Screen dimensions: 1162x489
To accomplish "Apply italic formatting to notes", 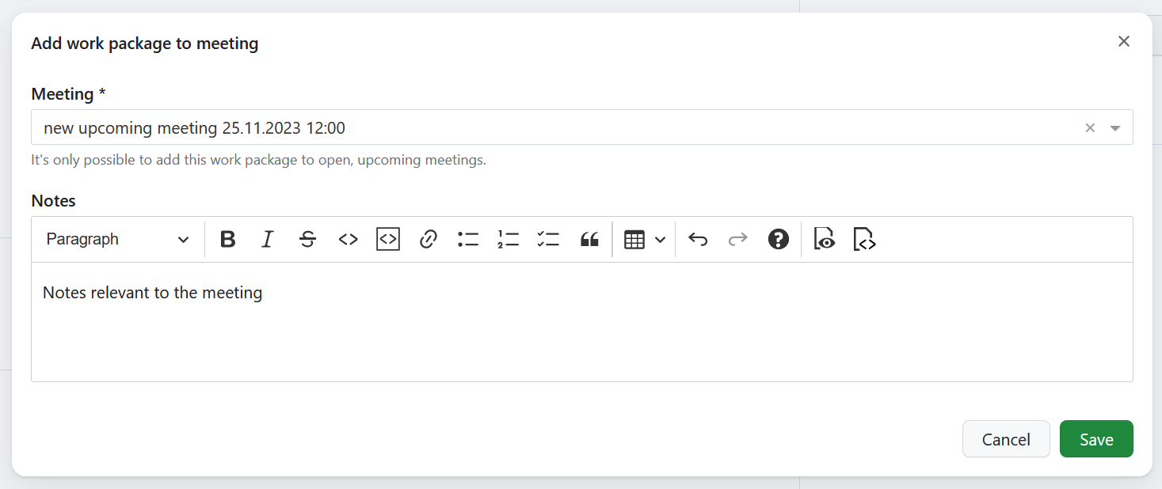I will coord(268,240).
